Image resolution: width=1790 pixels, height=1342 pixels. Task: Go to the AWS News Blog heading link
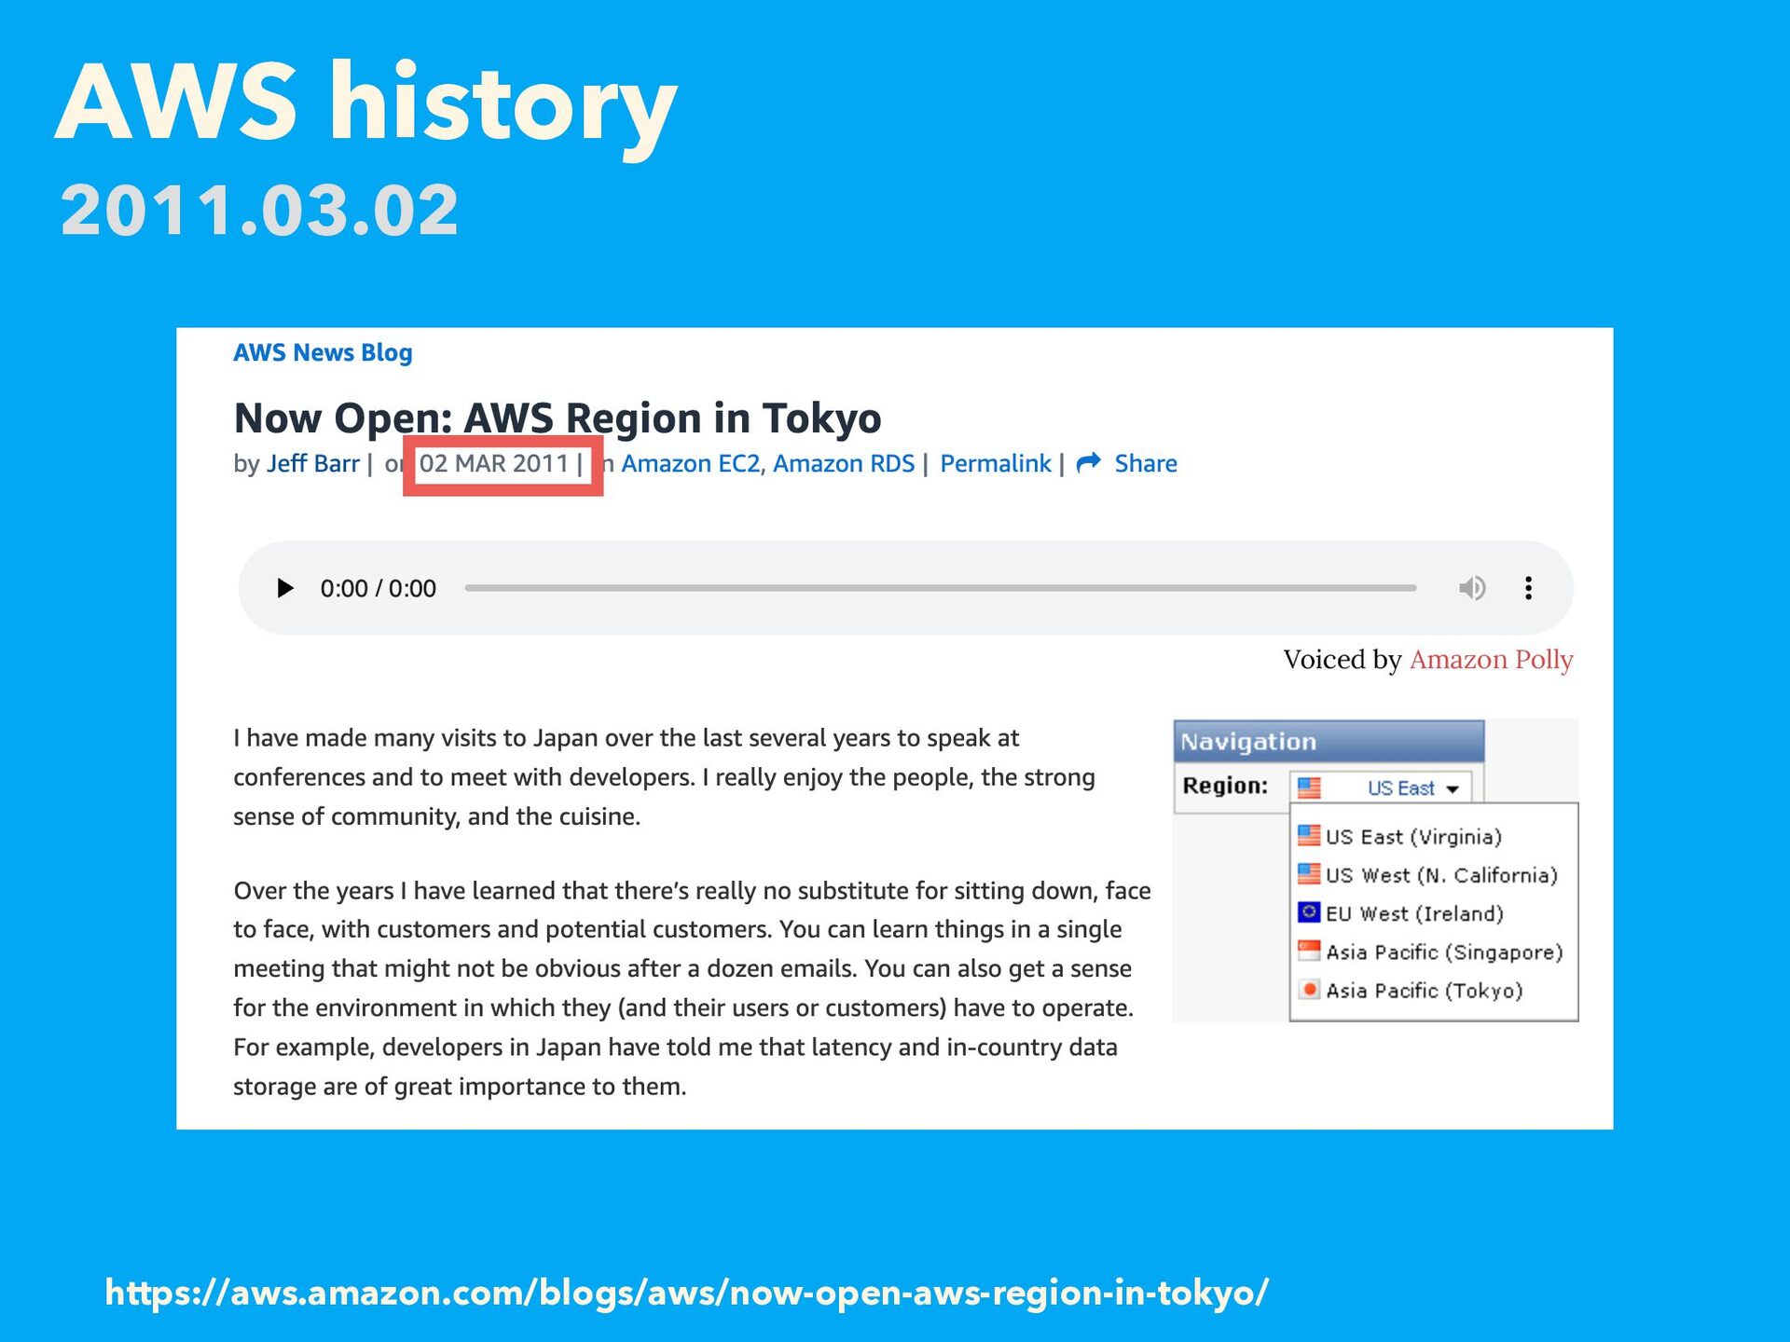coord(323,352)
